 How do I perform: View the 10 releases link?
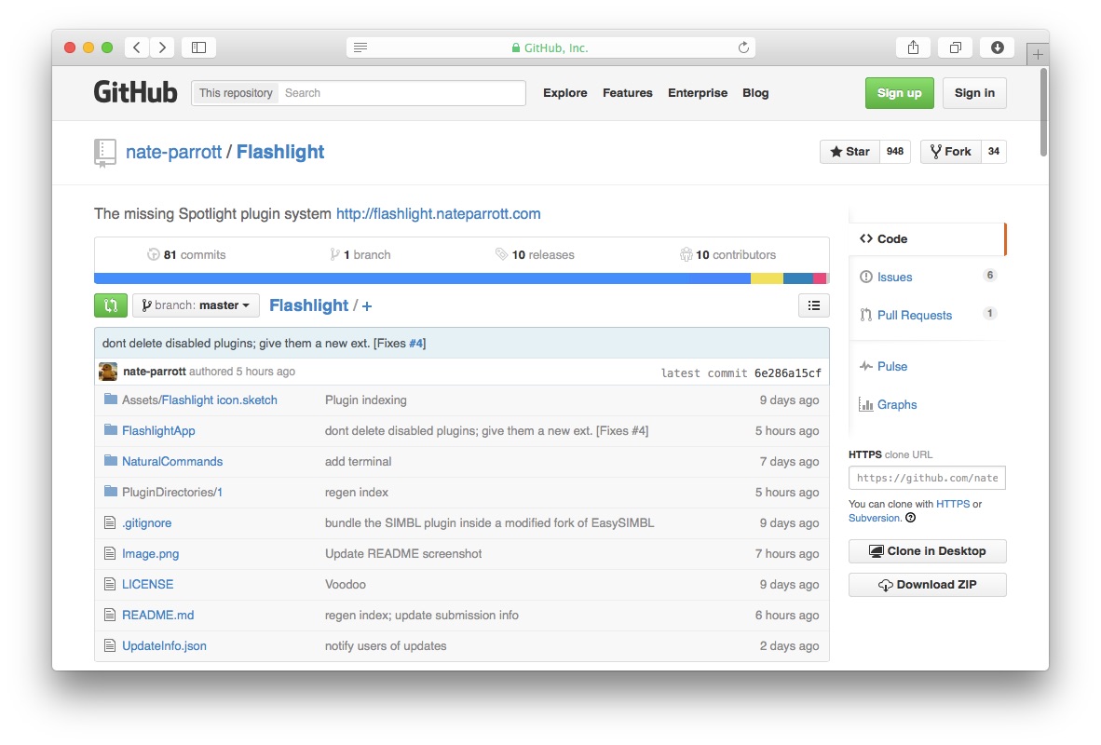tap(535, 254)
